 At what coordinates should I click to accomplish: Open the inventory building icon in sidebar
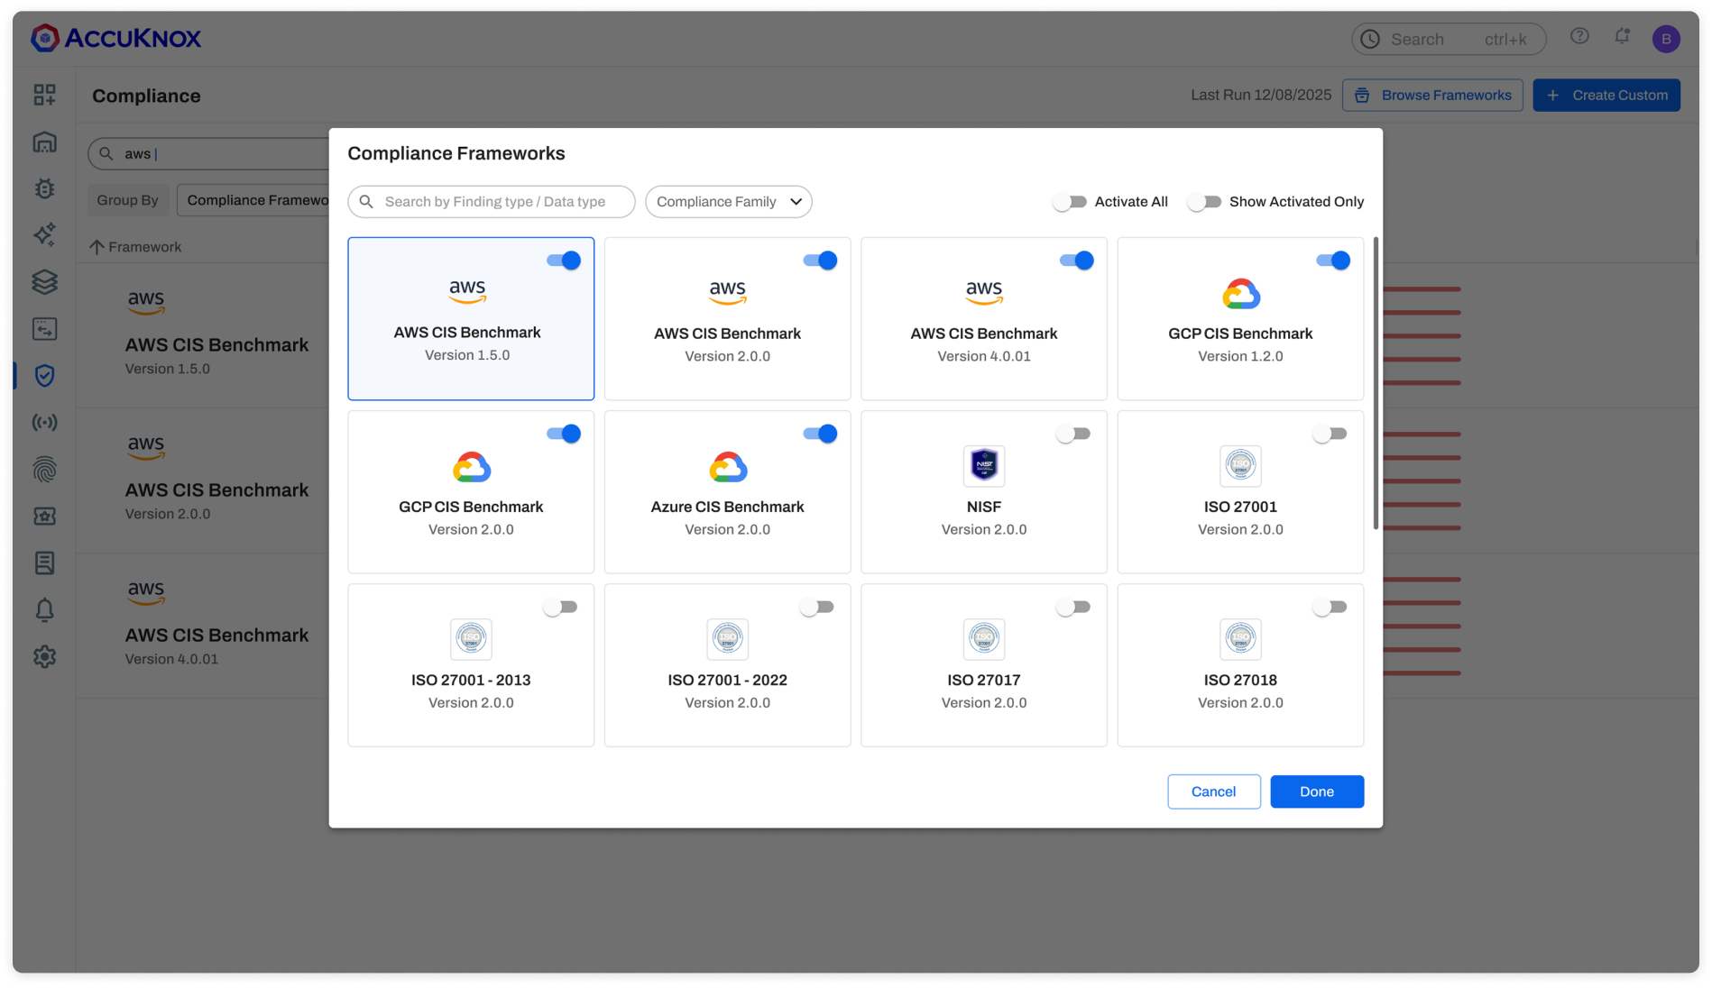click(44, 142)
